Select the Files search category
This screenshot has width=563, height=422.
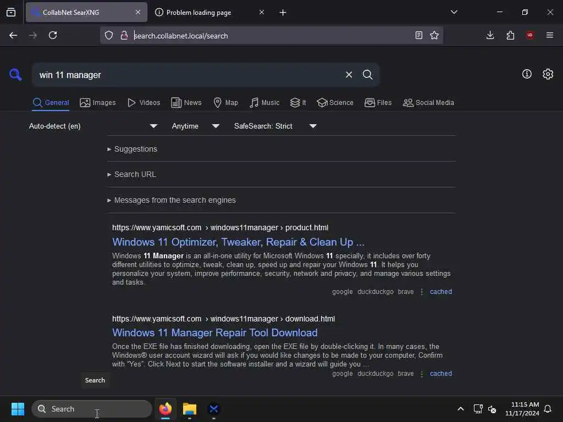tap(378, 103)
